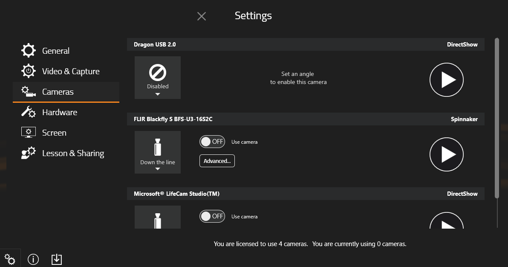The image size is (508, 267).
Task: Open angle dropdown for Microsoft LifeCam Studio
Action: (157, 217)
